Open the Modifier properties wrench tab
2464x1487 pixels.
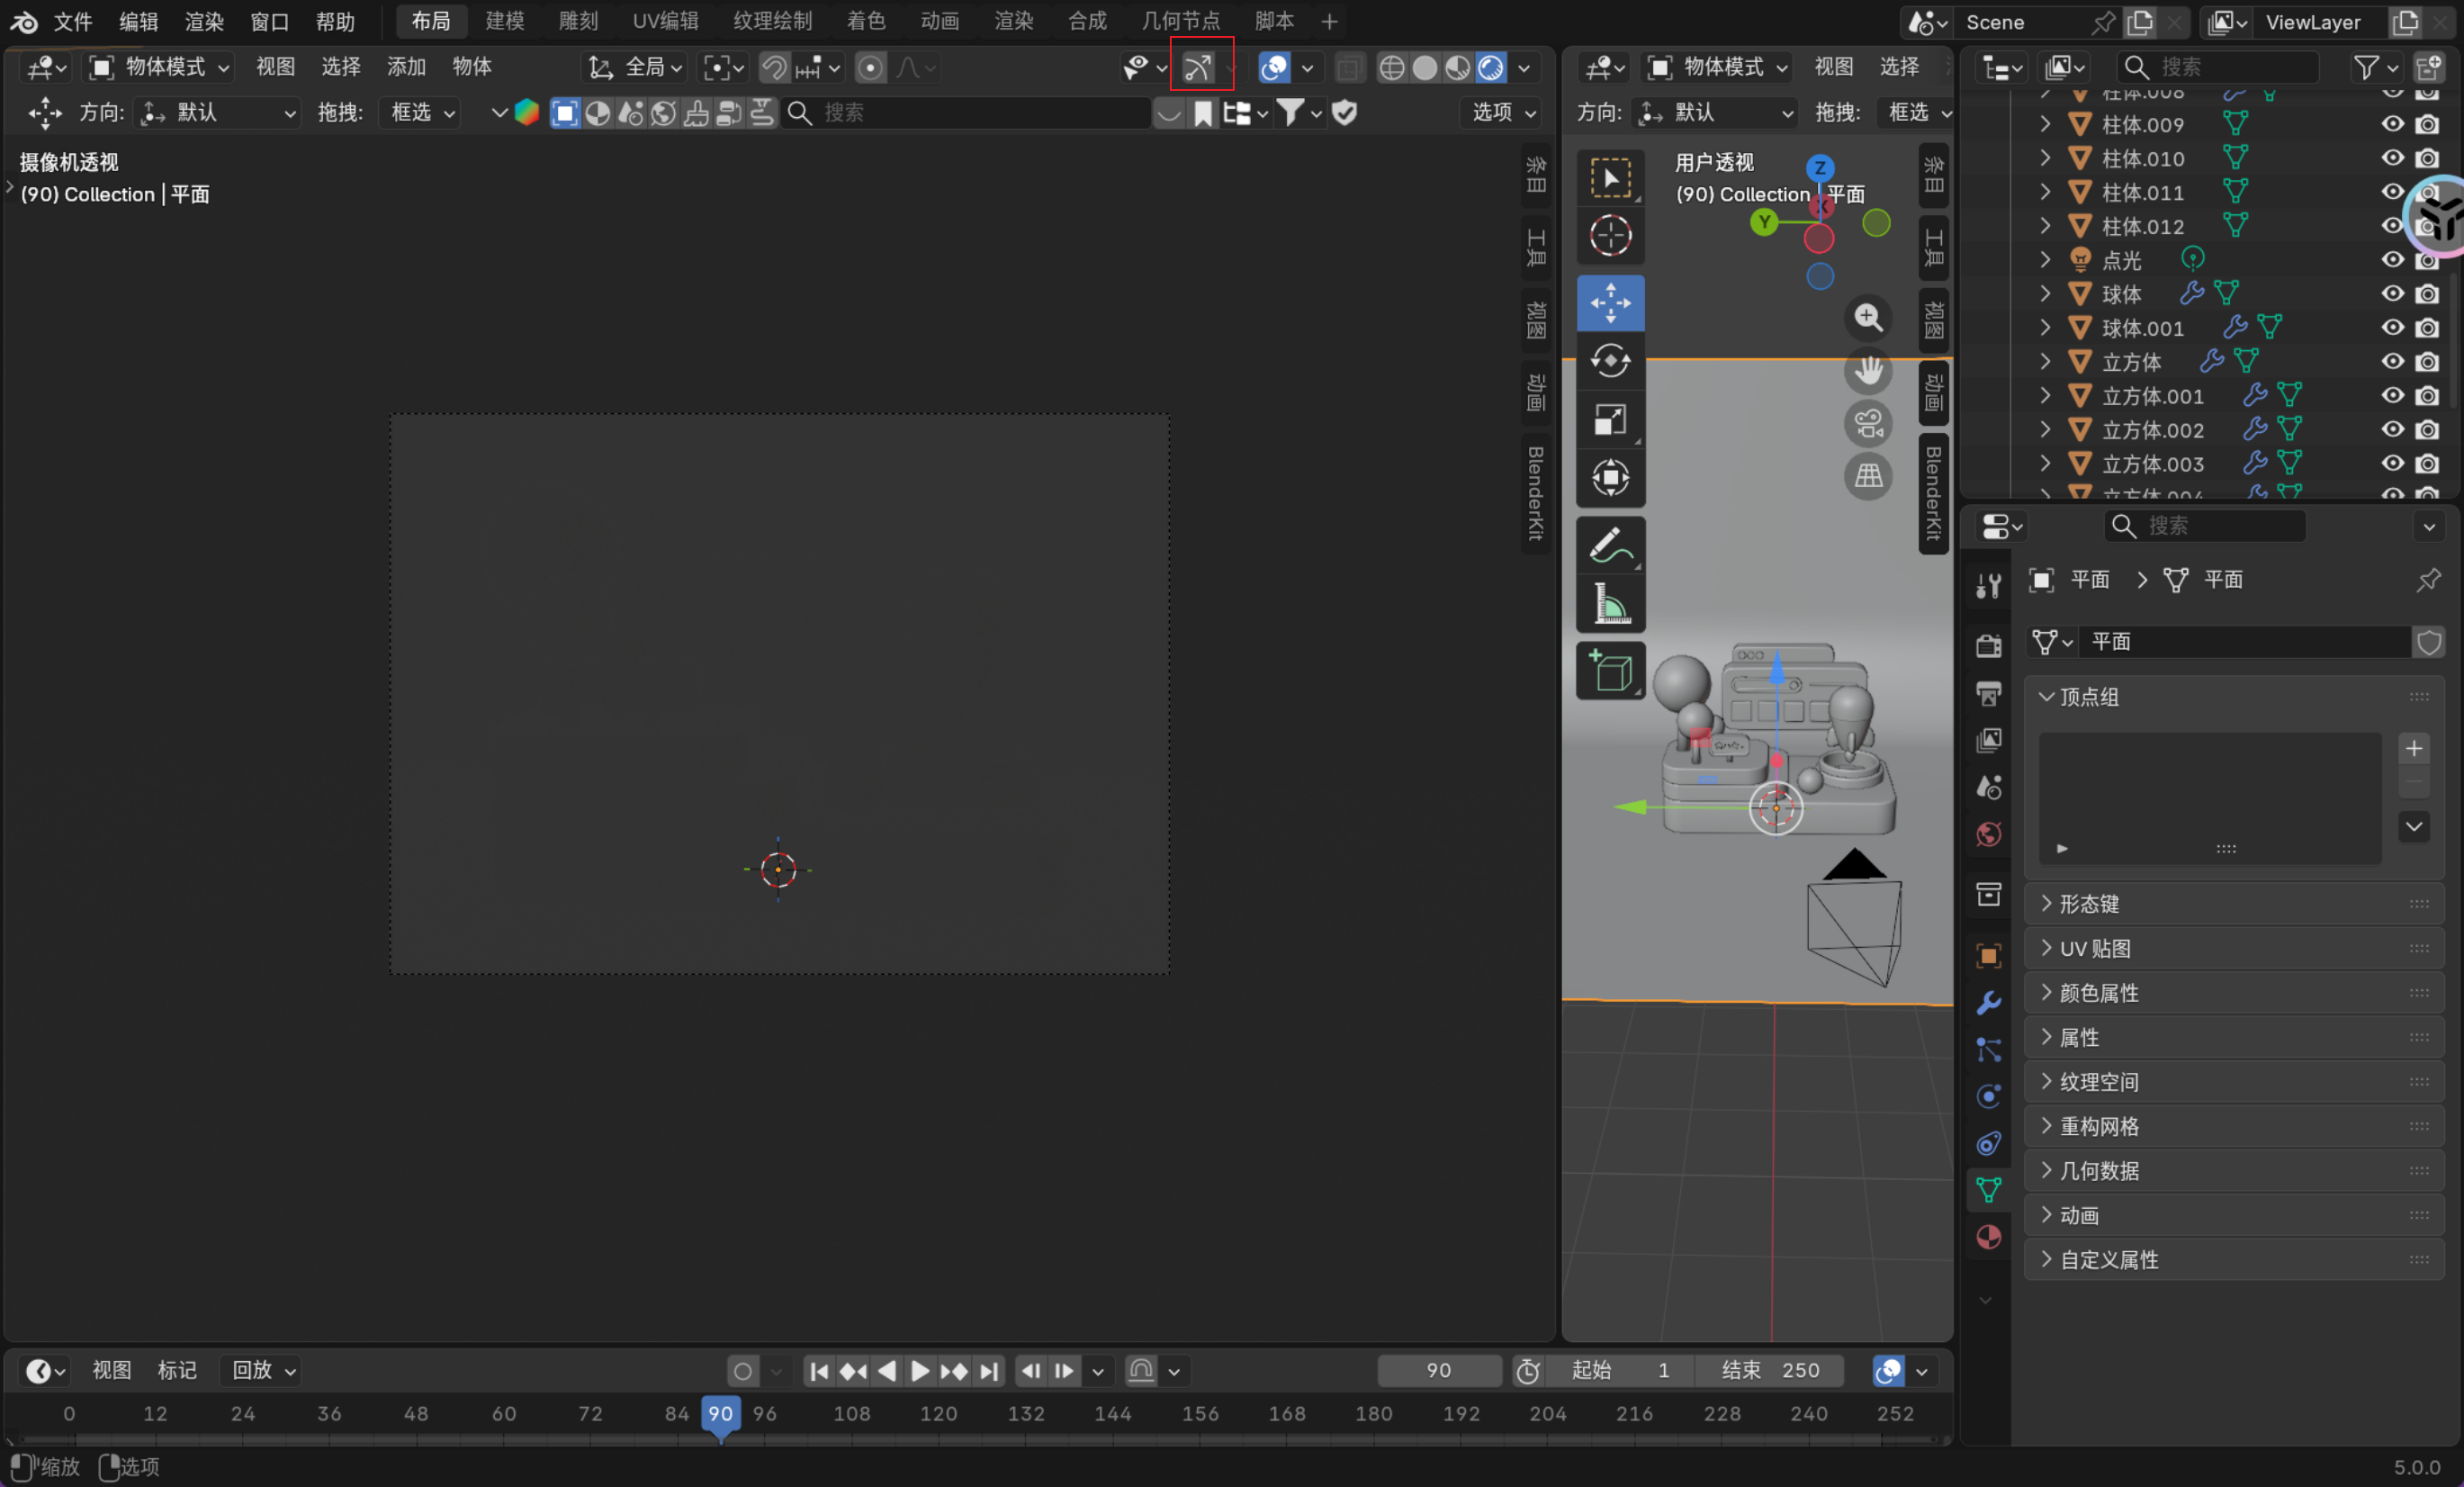coord(1988,1002)
